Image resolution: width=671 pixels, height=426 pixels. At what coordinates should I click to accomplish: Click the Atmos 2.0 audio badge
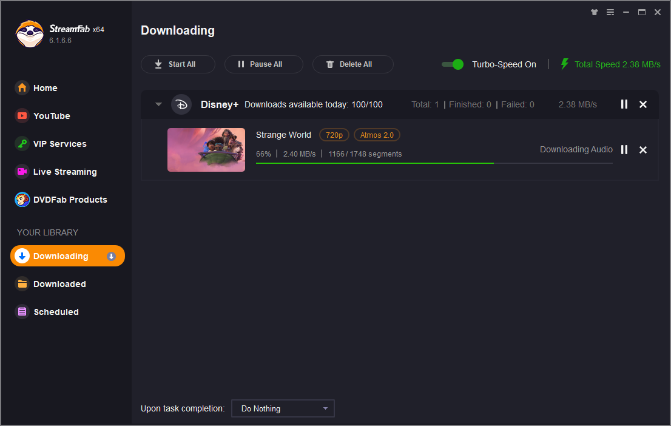click(377, 135)
